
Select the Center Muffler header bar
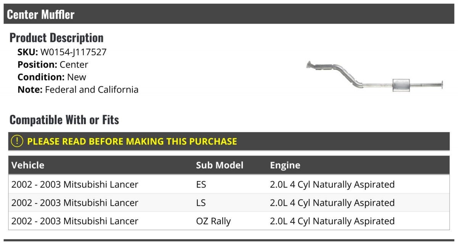pos(229,14)
